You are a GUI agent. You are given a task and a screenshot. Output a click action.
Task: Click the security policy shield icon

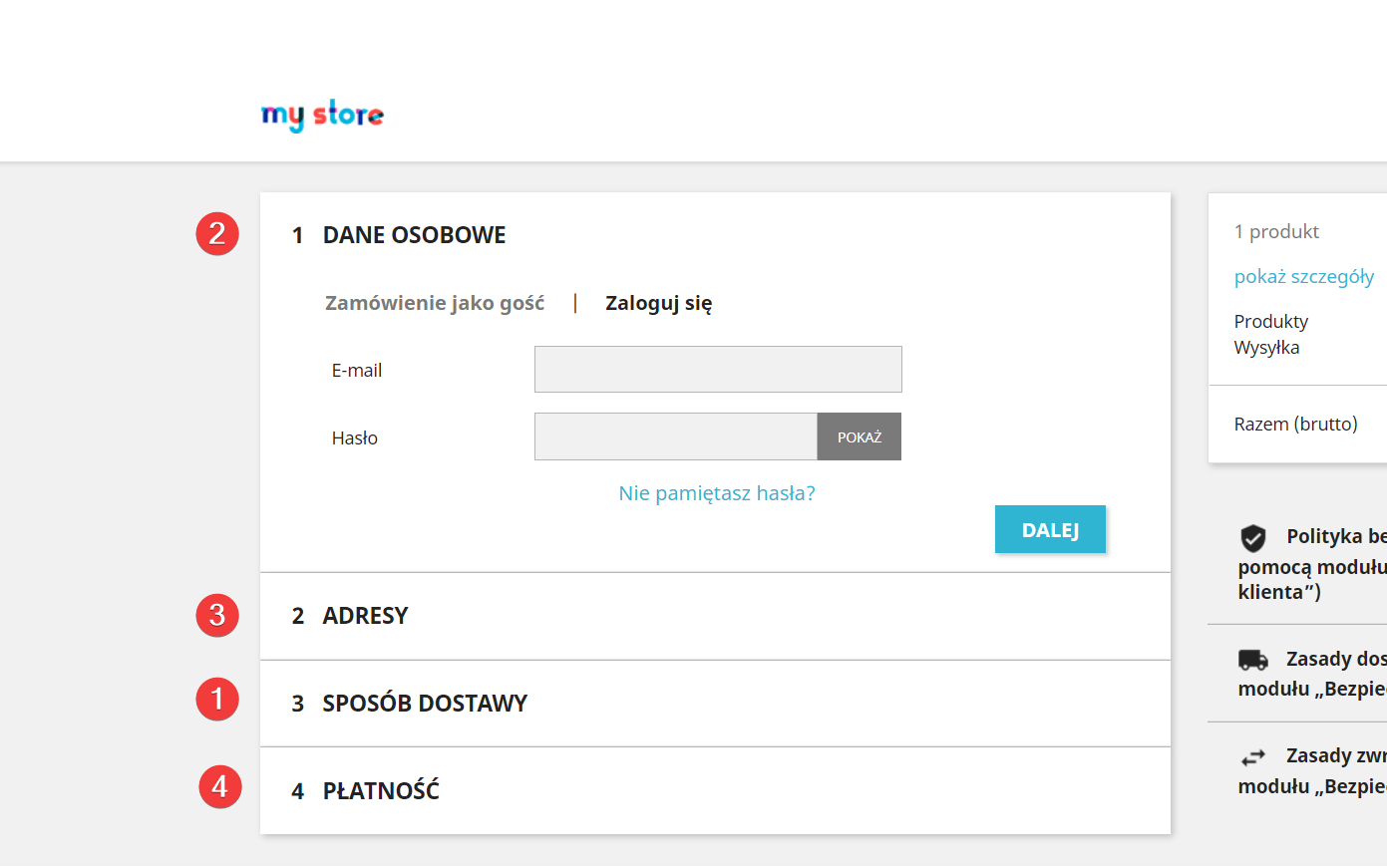coord(1253,538)
